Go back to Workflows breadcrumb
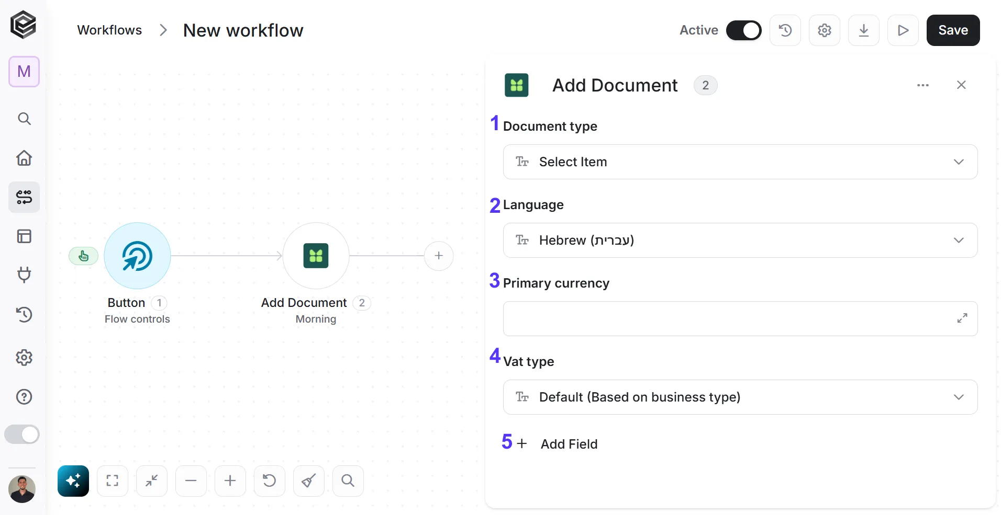The width and height of the screenshot is (1001, 515). click(x=109, y=30)
